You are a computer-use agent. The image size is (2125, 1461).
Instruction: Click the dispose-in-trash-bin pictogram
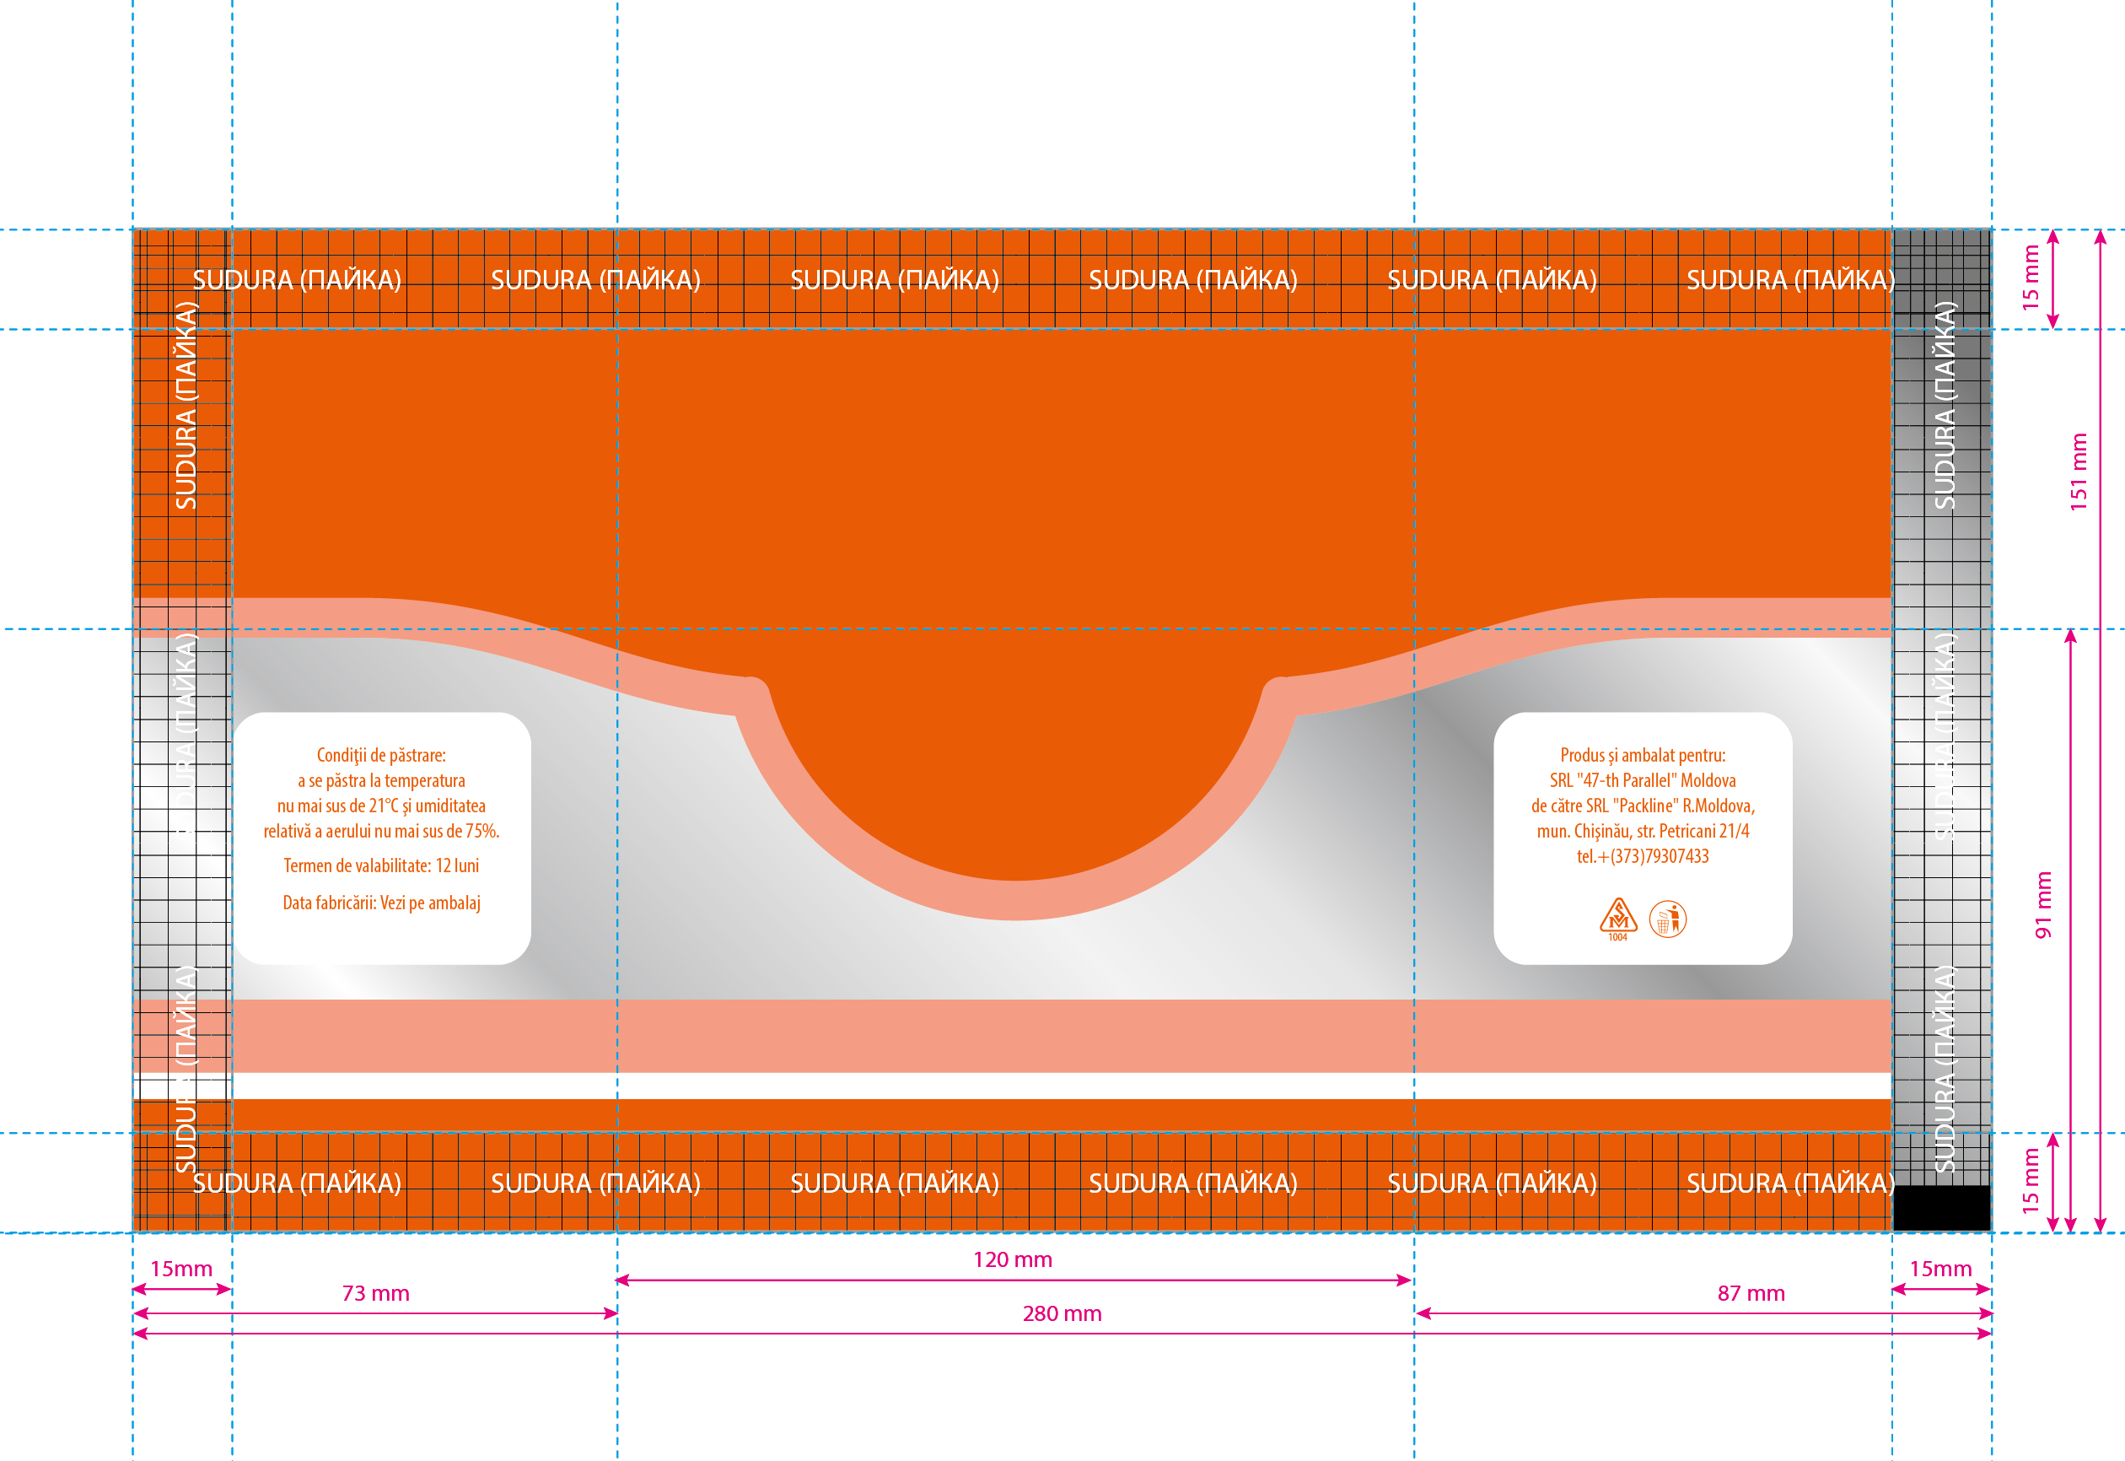[x=1667, y=919]
